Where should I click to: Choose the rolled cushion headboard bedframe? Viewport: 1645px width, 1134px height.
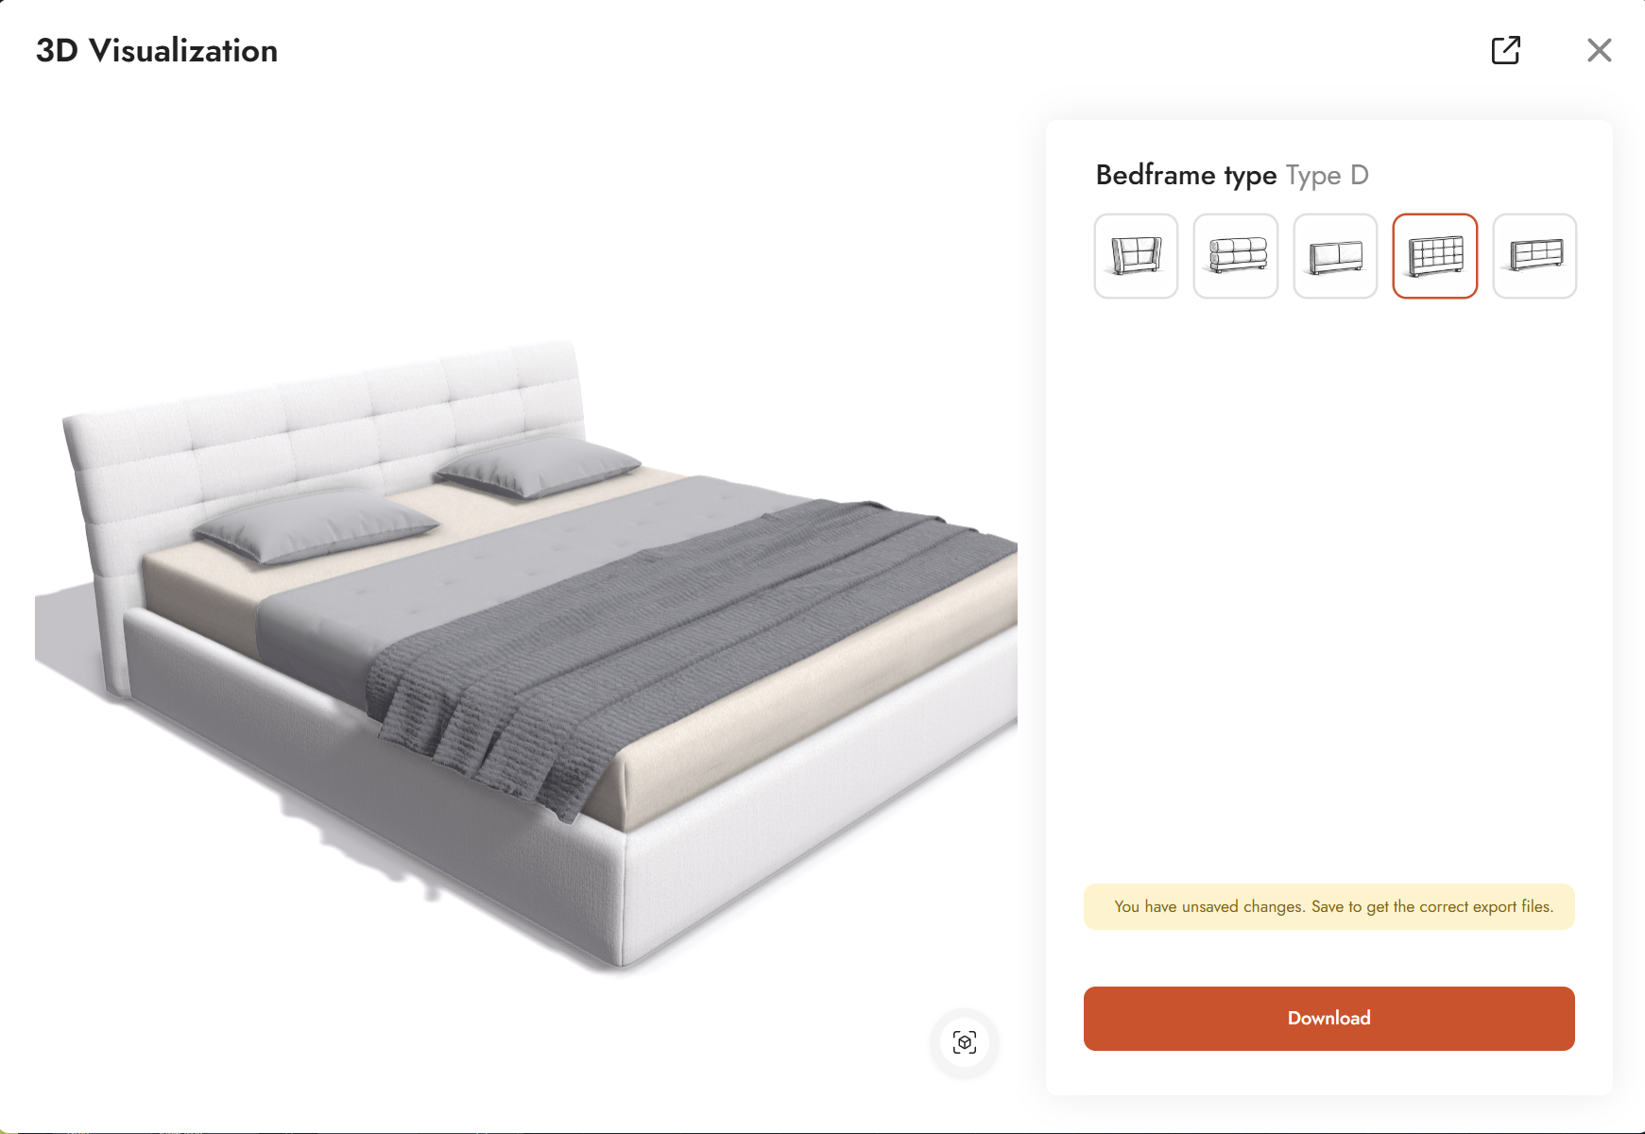tap(1236, 256)
